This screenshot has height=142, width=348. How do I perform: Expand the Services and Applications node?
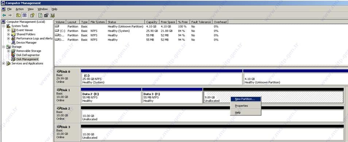pyautogui.click(x=4, y=64)
